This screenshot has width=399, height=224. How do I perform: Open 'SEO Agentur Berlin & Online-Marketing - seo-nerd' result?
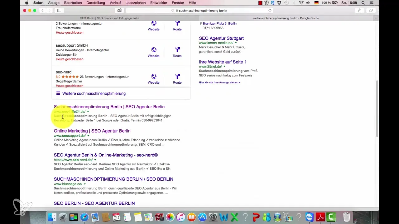click(x=106, y=155)
